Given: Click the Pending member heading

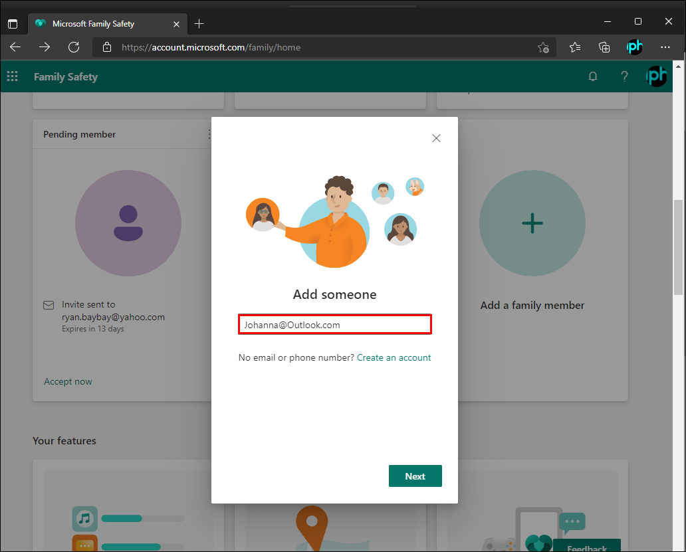Looking at the screenshot, I should click(80, 134).
